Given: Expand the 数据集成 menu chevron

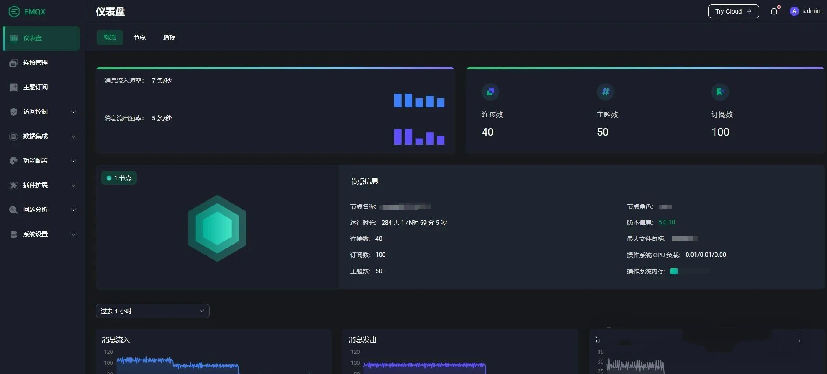Looking at the screenshot, I should click(74, 136).
